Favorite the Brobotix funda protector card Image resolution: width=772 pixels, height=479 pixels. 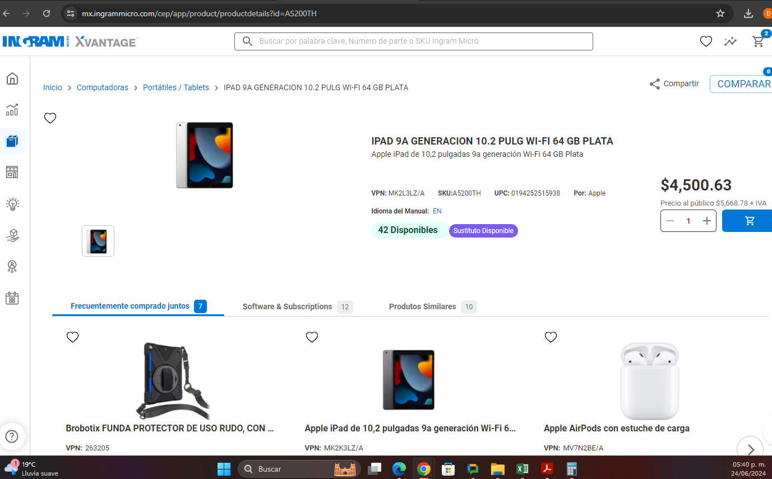coord(72,337)
